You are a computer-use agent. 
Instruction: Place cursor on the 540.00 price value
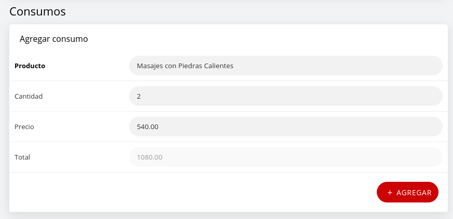pyautogui.click(x=147, y=127)
